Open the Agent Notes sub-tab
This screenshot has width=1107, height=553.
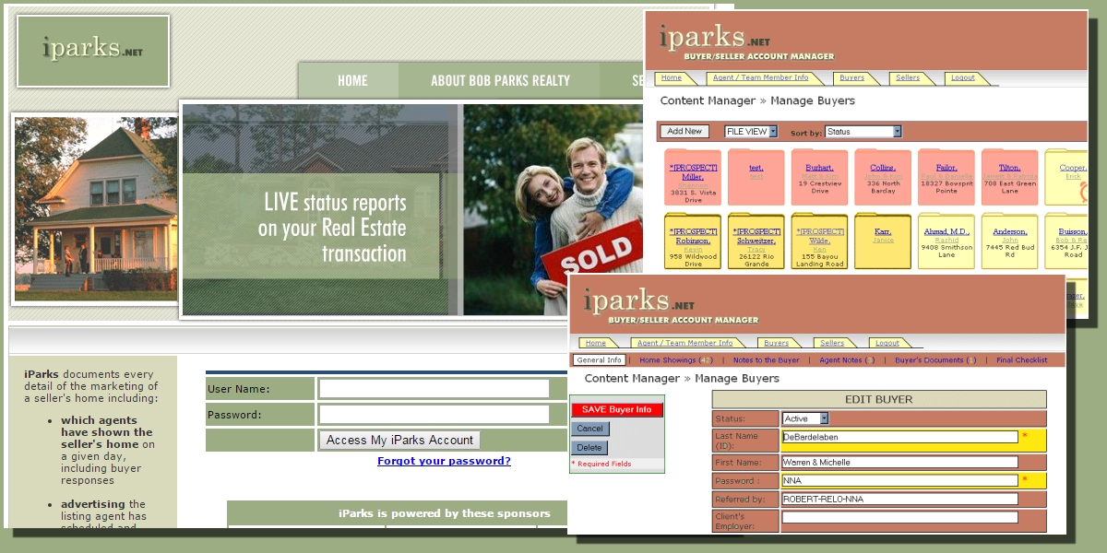(847, 360)
